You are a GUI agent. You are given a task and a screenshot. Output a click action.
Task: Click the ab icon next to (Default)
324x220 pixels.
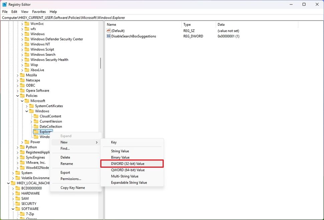109,30
